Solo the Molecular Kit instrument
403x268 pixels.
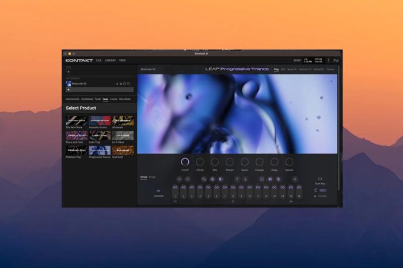click(117, 84)
